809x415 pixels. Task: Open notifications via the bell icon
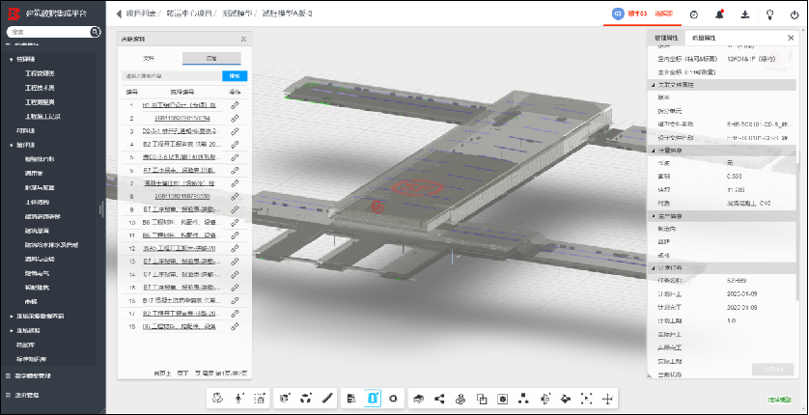point(720,14)
